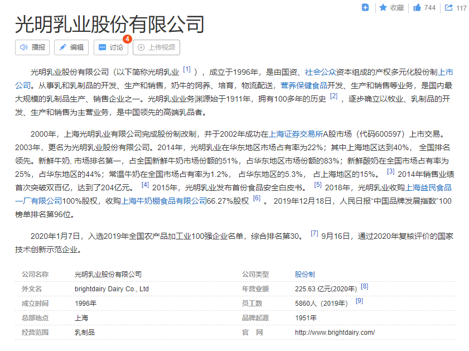Click the 成立时间 field label

tap(35, 304)
